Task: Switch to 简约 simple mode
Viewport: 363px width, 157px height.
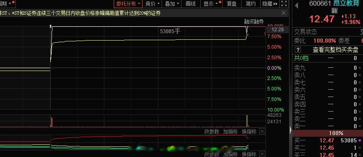Action: click(251, 4)
